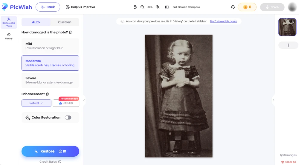299x165 pixels.
Task: Zoom in on the photo
Action: pos(158,7)
